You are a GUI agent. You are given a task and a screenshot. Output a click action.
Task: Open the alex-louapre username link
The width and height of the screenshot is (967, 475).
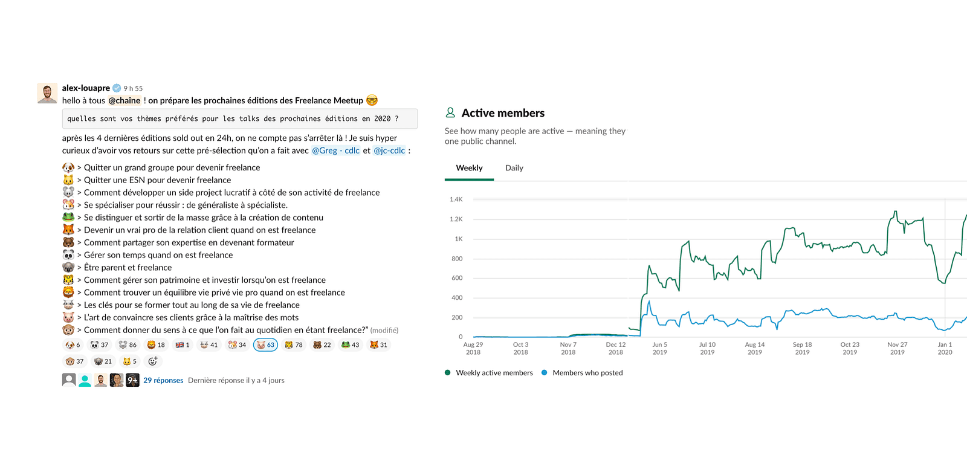point(86,88)
